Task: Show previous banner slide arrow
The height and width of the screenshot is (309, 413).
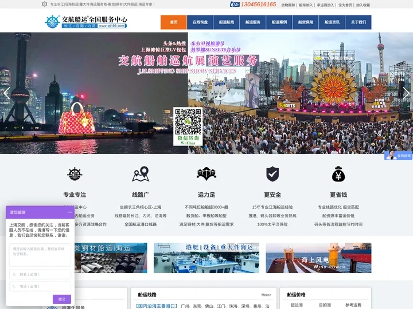Action: 6,93
